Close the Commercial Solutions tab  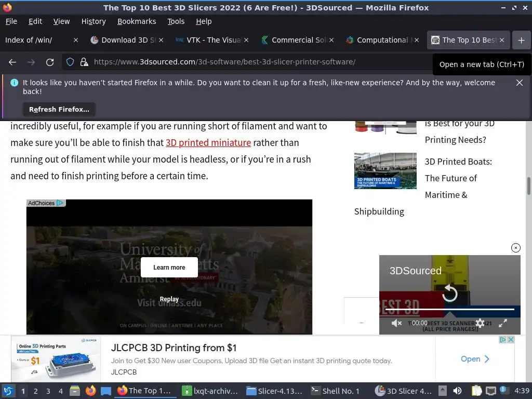331,40
